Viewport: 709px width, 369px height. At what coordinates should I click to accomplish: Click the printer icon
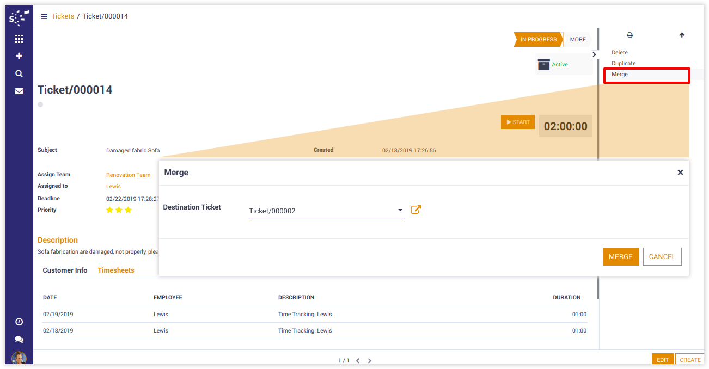click(629, 35)
